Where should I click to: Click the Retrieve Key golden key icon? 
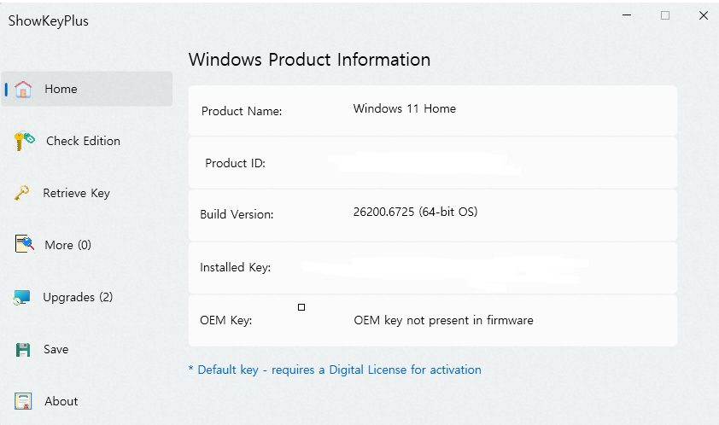(x=21, y=193)
